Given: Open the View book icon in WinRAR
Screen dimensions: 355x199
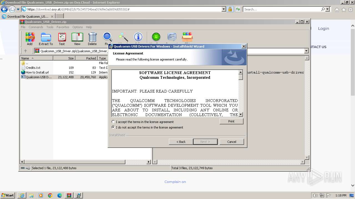Looking at the screenshot, I should [x=77, y=39].
